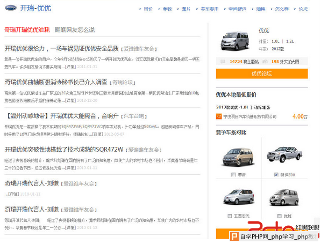Open the 图片 navigation link

(x=186, y=9)
